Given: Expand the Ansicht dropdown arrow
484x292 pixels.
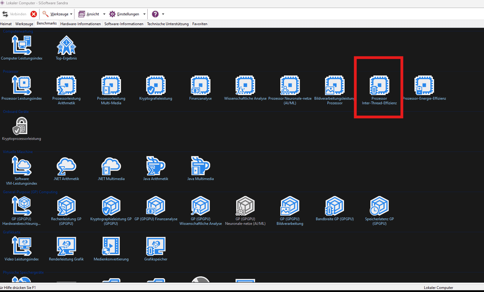Looking at the screenshot, I should tap(104, 14).
